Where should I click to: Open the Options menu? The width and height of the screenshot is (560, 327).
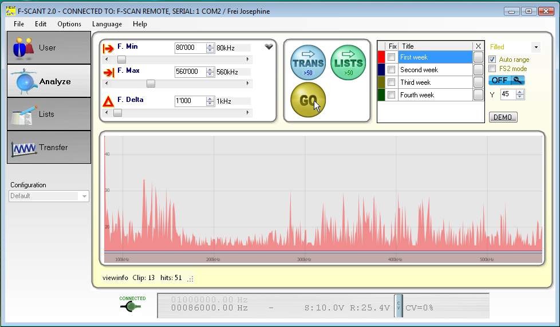[x=69, y=24]
